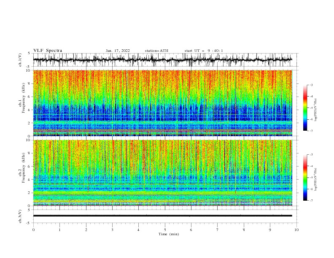Click the "10" label on the time axis
Screen dimensions: 334x258
tap(296, 230)
